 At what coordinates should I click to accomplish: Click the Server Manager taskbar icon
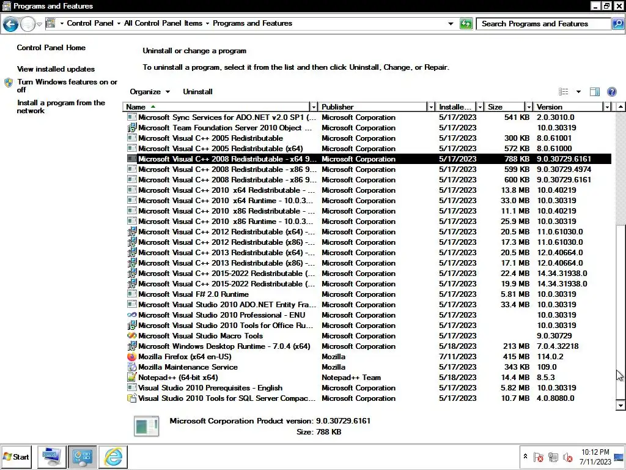pyautogui.click(x=52, y=457)
